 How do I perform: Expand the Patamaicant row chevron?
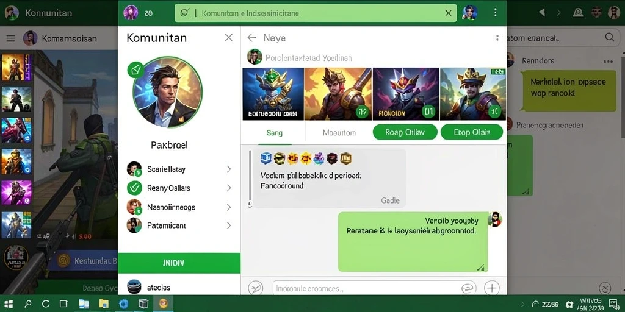pyautogui.click(x=229, y=225)
